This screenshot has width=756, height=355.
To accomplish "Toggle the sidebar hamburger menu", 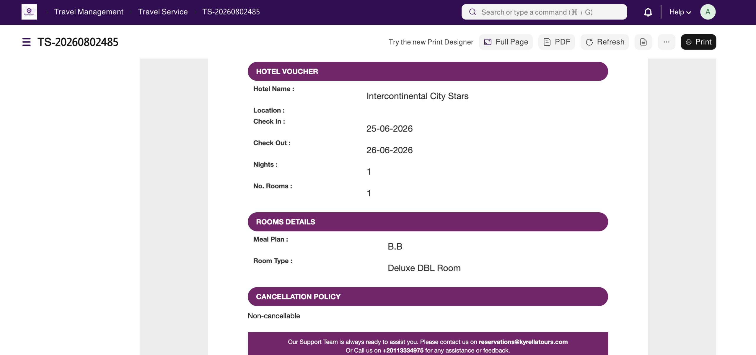I will pos(26,42).
